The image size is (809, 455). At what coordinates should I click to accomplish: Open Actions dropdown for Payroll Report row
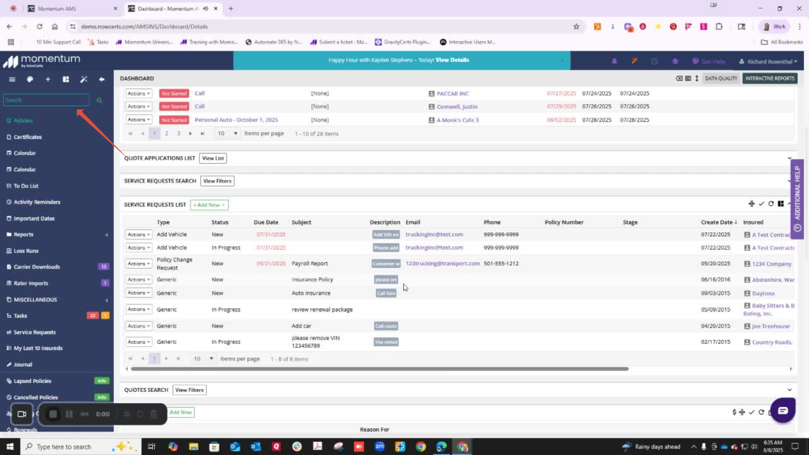(138, 263)
